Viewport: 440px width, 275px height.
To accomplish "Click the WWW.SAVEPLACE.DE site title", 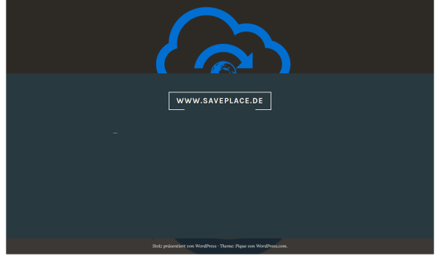I will tap(220, 100).
